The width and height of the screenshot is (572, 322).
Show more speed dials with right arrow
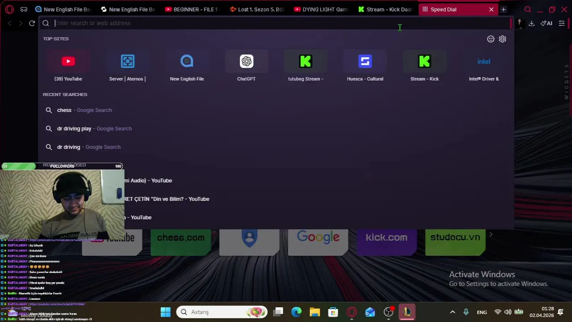(x=491, y=235)
